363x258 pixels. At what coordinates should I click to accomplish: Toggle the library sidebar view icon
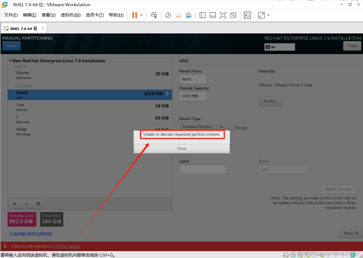pyautogui.click(x=202, y=15)
